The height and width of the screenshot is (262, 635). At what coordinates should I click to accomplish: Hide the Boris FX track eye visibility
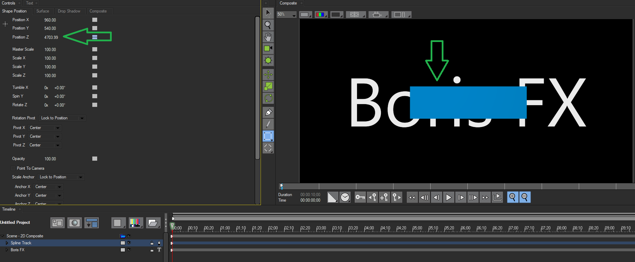(129, 250)
